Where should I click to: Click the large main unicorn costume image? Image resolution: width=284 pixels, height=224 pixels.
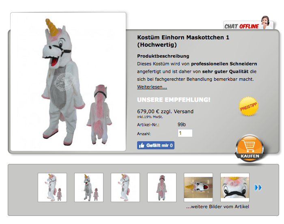pyautogui.click(x=68, y=82)
